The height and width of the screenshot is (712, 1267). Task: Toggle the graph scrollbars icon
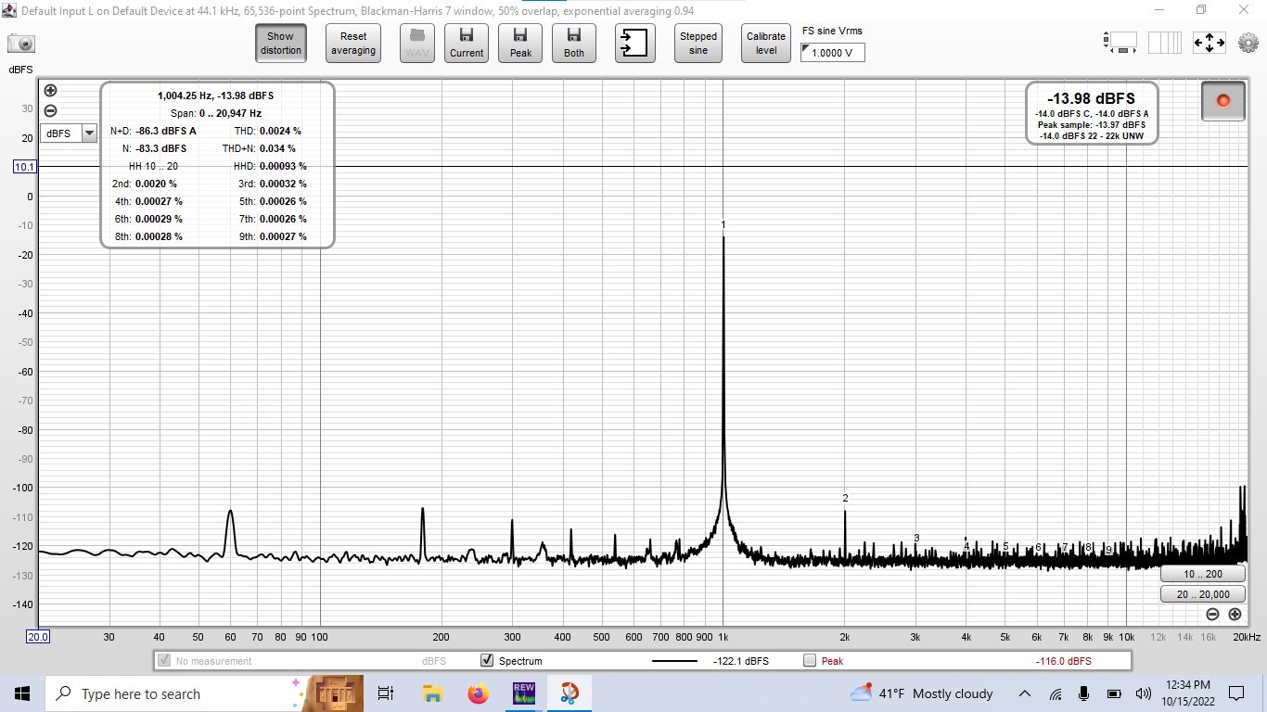(x=1120, y=43)
